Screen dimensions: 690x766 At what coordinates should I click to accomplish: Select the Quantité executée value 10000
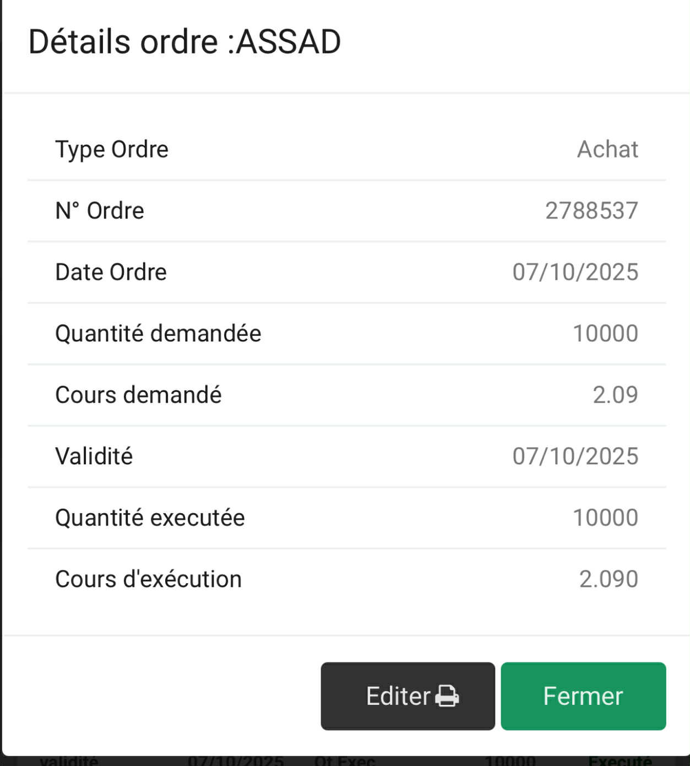click(x=605, y=518)
